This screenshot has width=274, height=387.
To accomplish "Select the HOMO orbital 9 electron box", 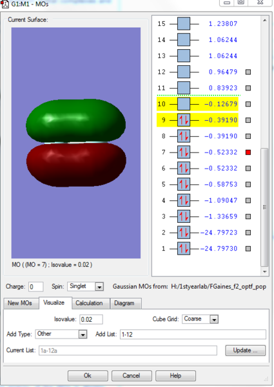I will 184,120.
